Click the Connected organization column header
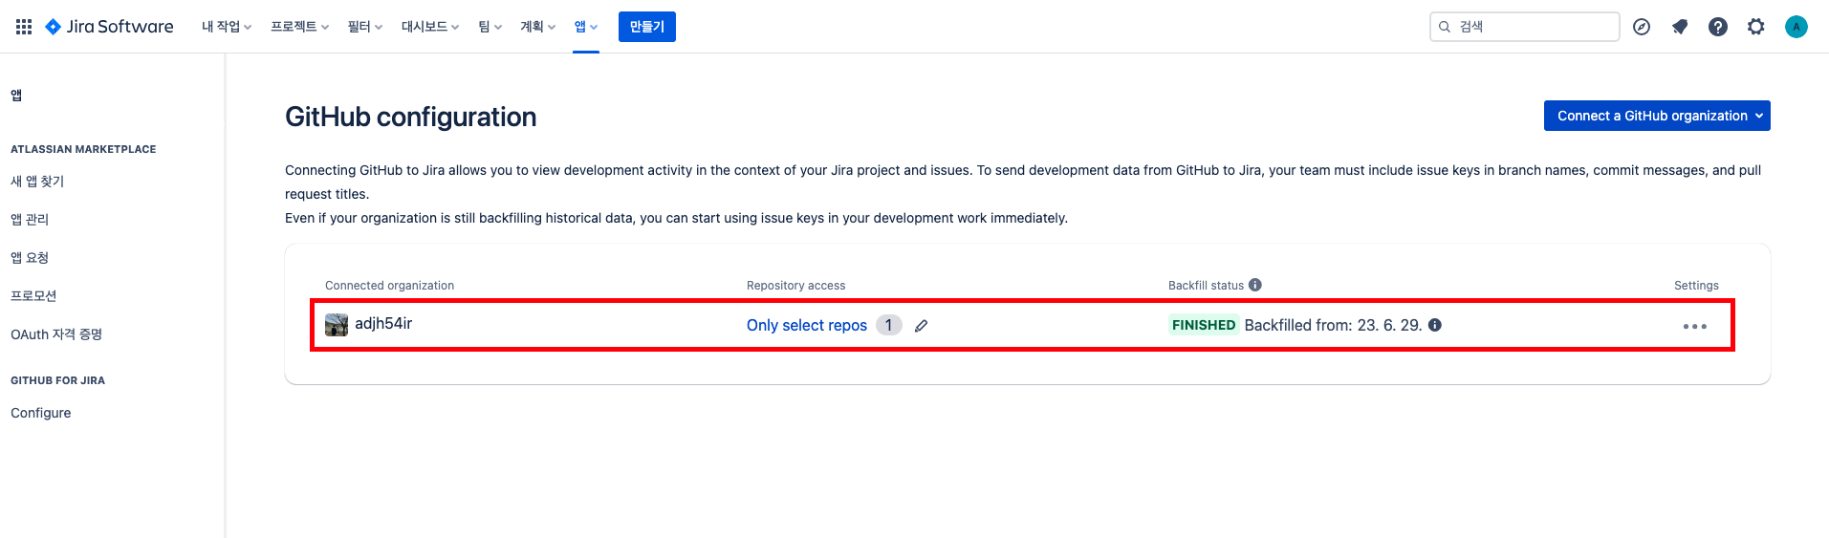1829x538 pixels. point(389,286)
